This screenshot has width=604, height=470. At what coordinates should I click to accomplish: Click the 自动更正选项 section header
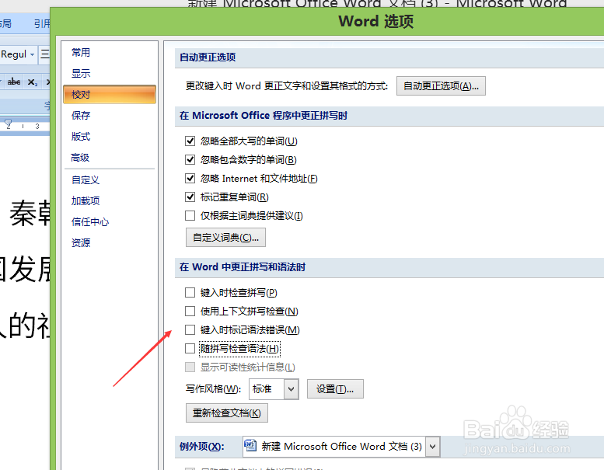(208, 57)
